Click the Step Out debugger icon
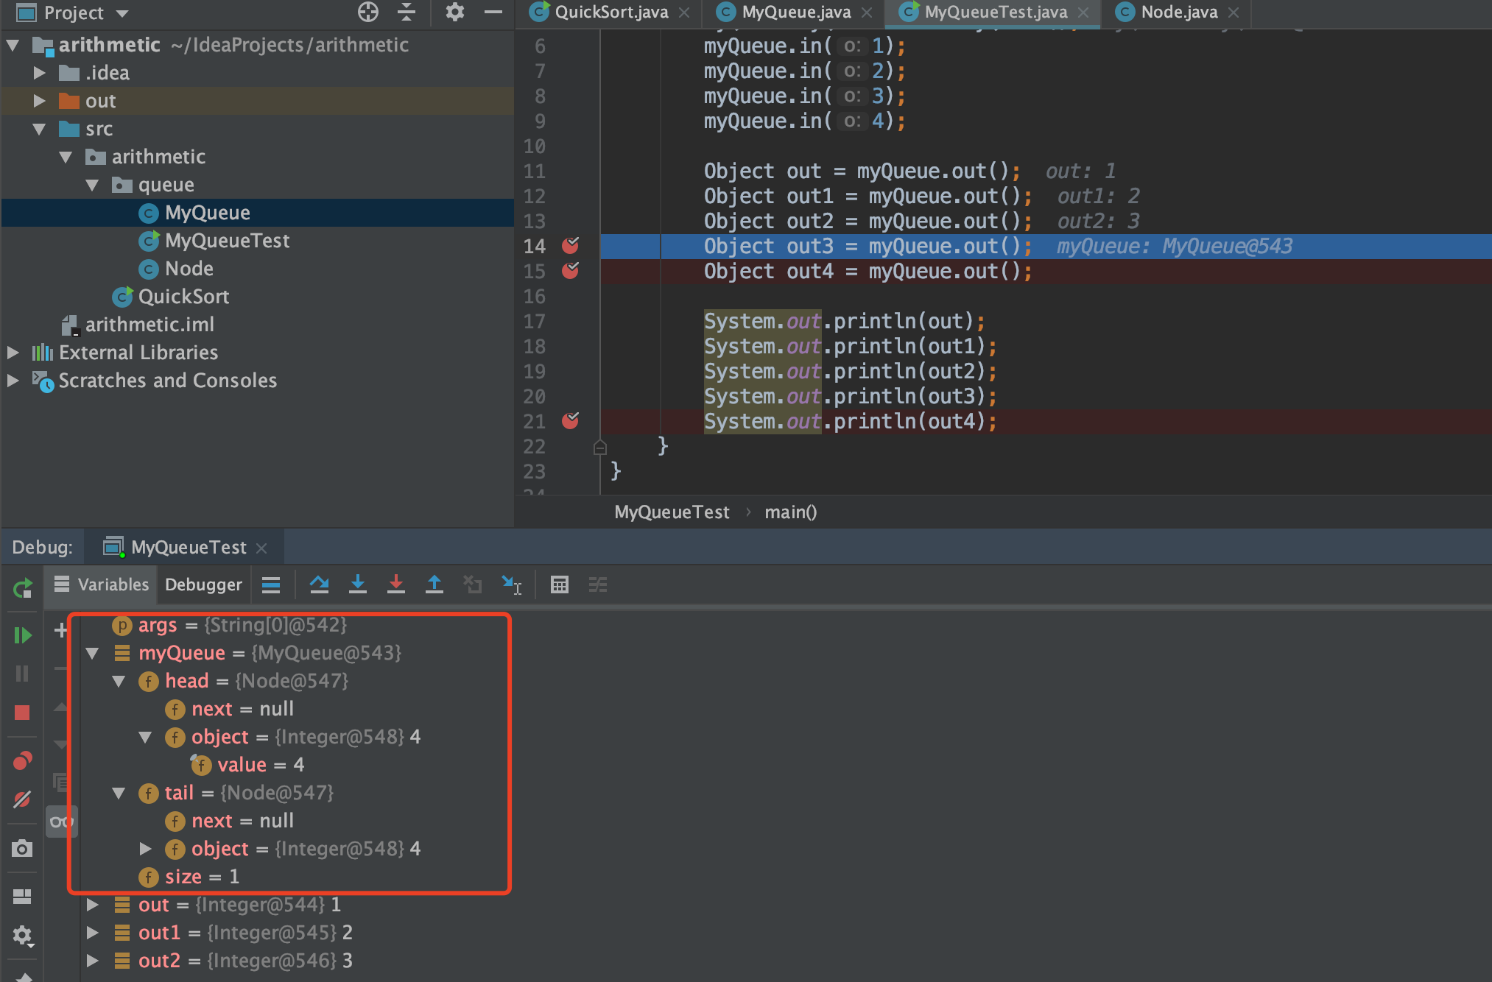 tap(434, 584)
